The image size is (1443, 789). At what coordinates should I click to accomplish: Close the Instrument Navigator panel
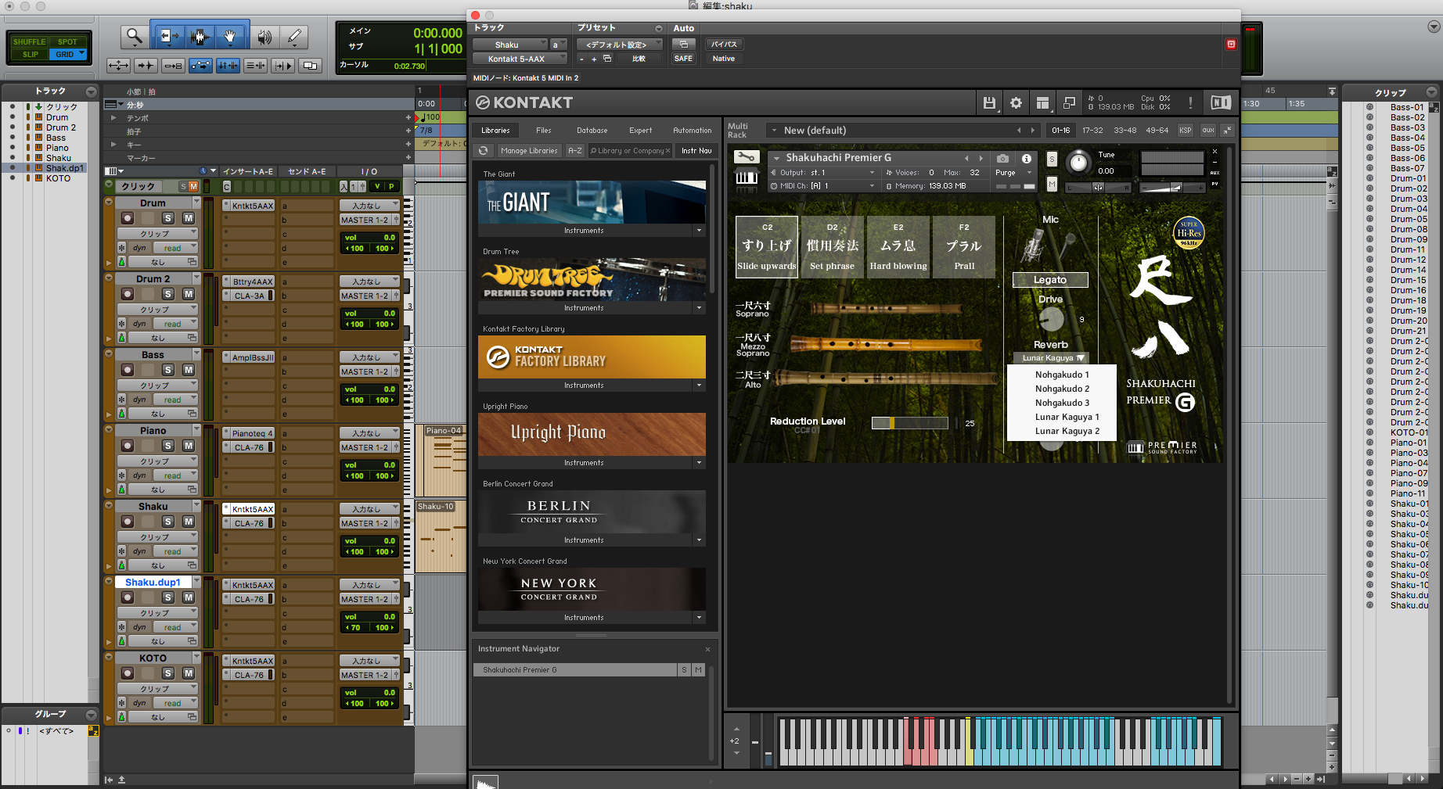point(707,649)
